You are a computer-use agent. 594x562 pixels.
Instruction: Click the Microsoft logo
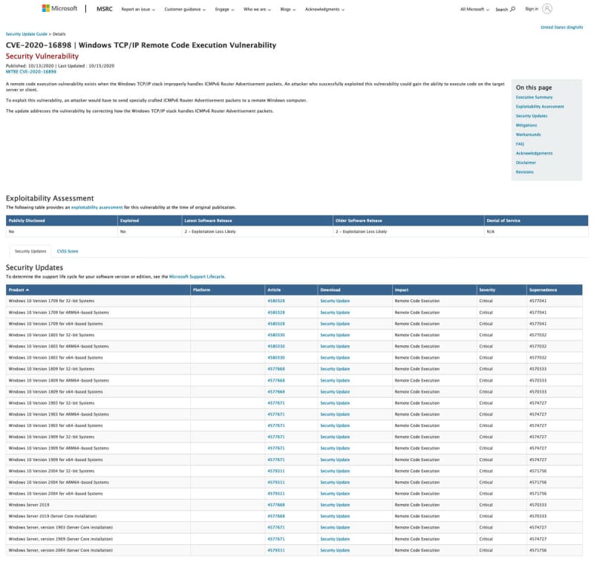[x=59, y=9]
